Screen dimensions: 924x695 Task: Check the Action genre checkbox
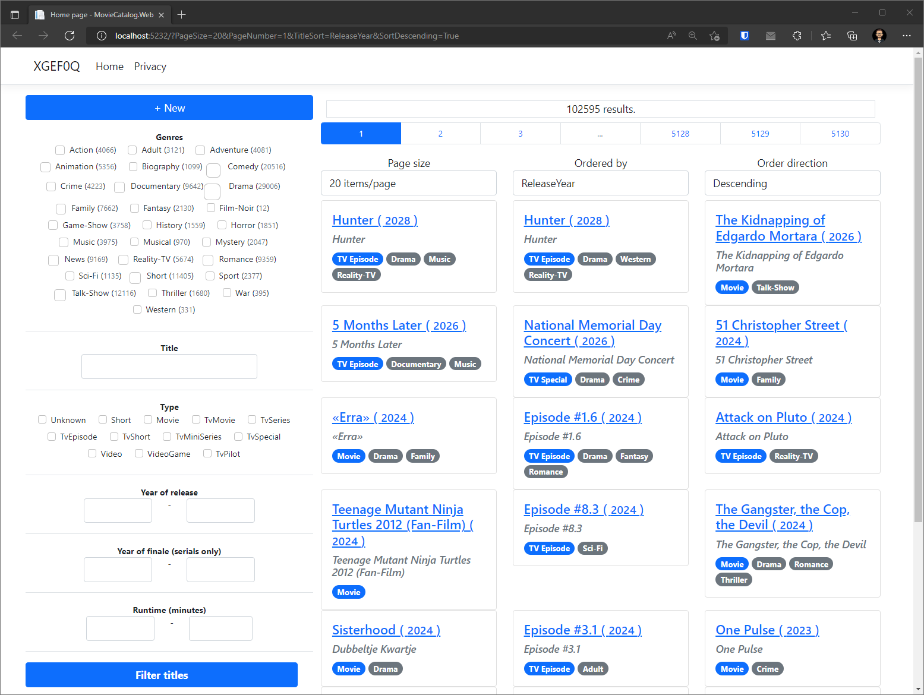click(60, 150)
